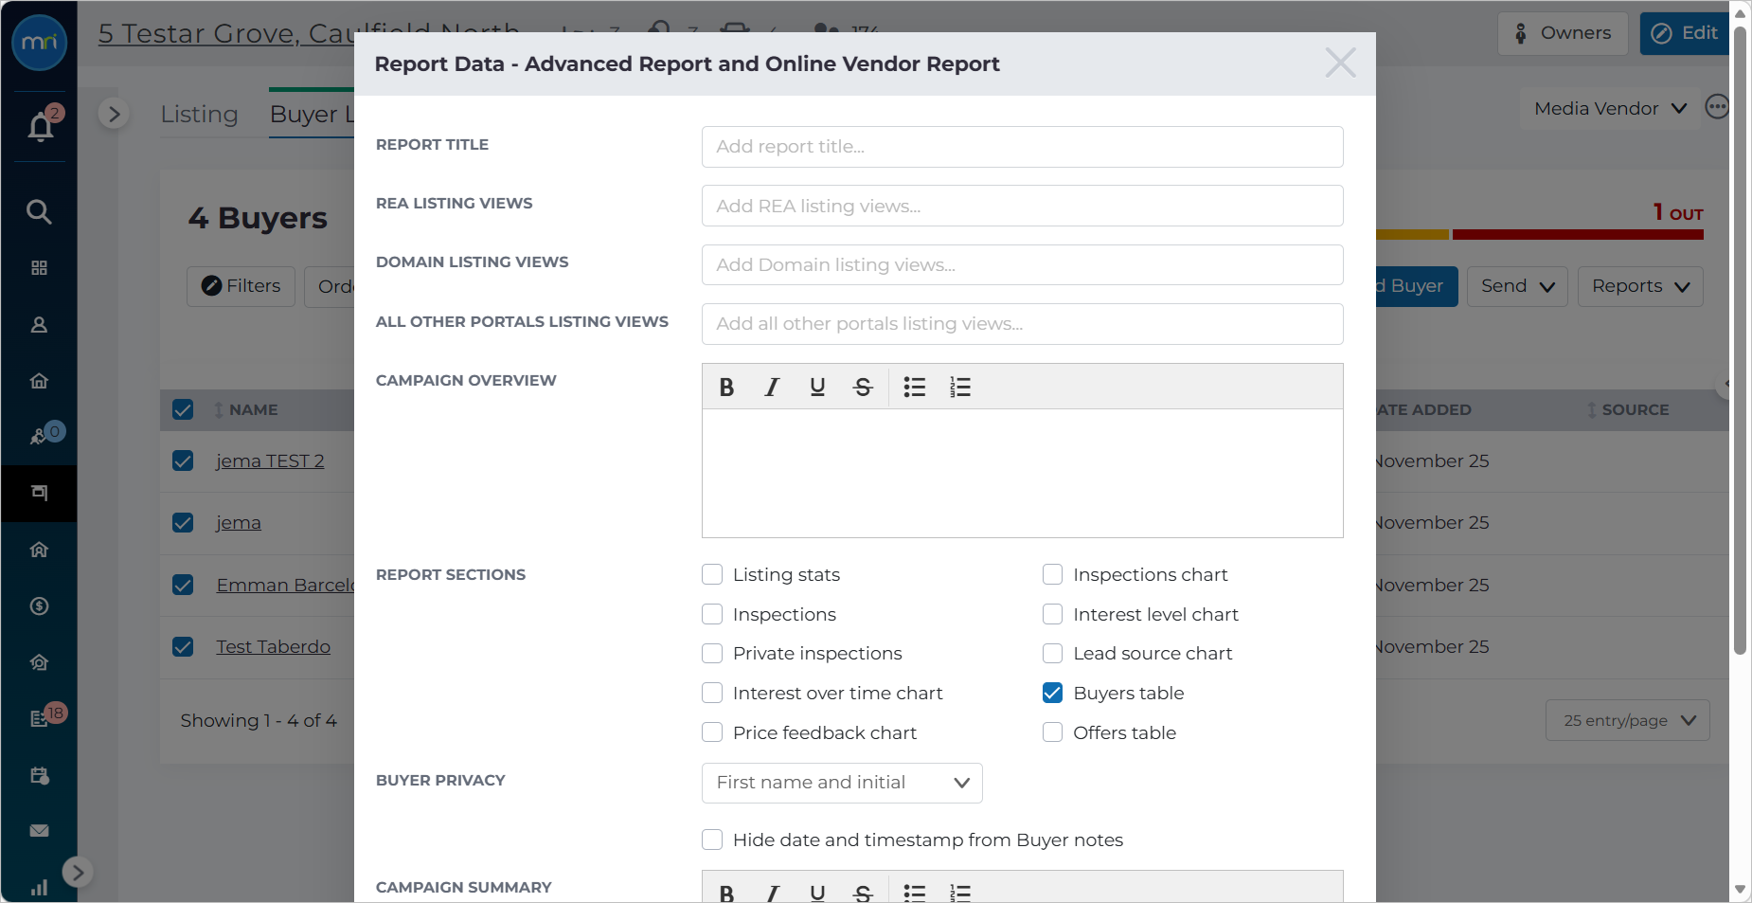Image resolution: width=1752 pixels, height=903 pixels.
Task: Enable the Listing stats section
Action: pyautogui.click(x=712, y=574)
